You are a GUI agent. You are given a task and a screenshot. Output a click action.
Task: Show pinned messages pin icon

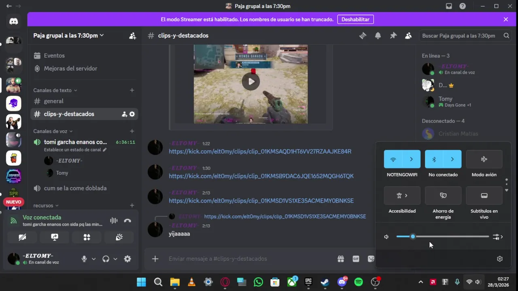click(393, 36)
